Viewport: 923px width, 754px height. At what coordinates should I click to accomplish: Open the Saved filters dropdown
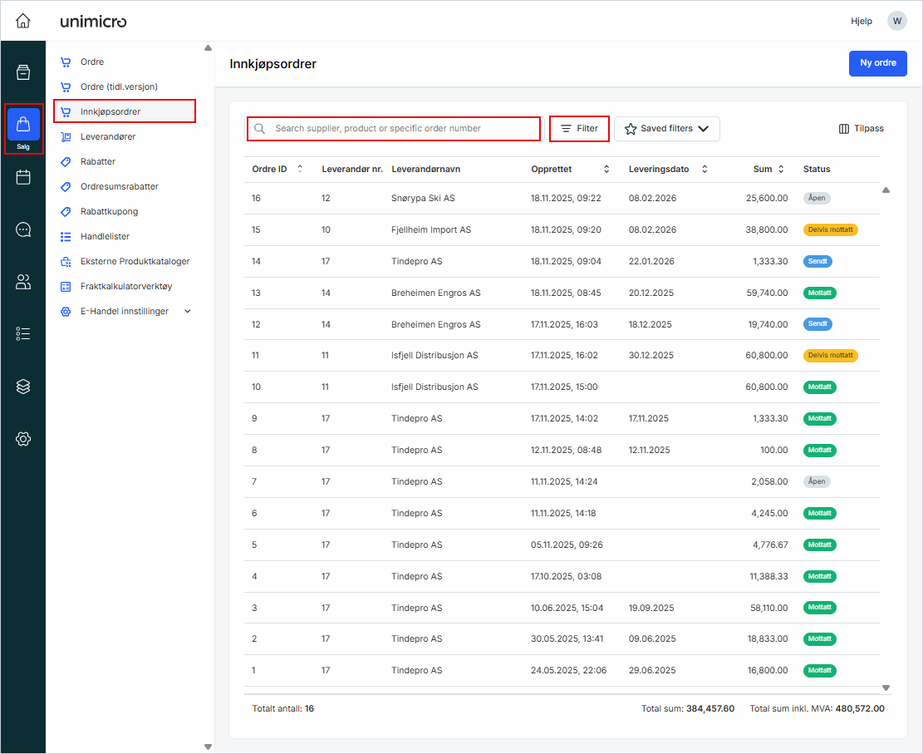coord(666,129)
